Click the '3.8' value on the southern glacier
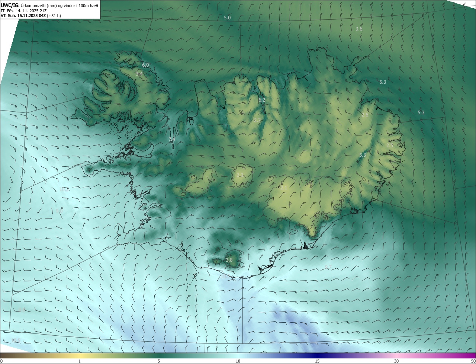 229,260
